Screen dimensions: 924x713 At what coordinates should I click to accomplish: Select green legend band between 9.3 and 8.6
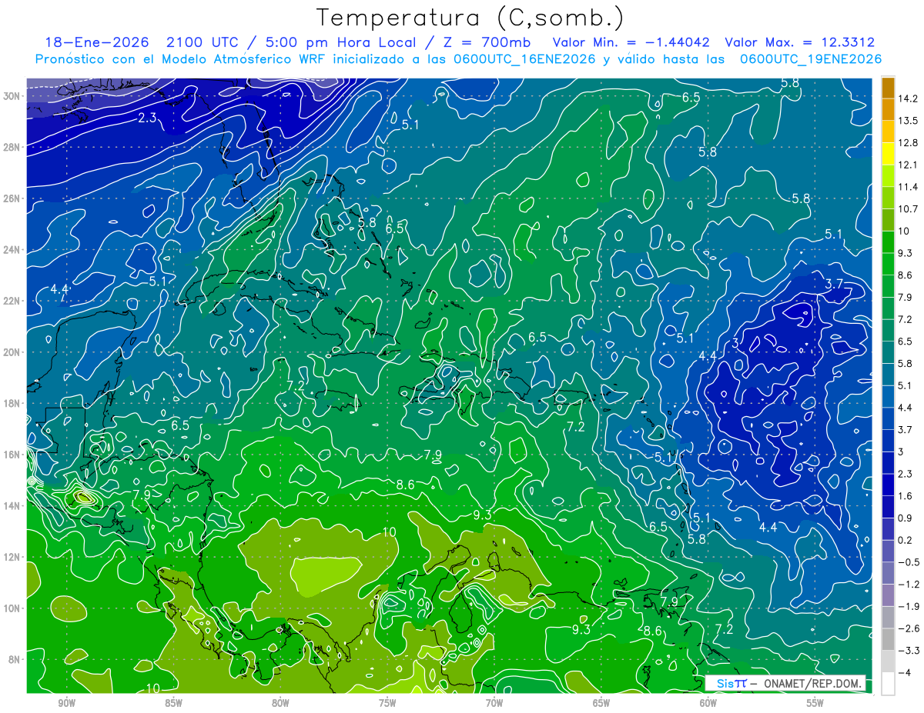(888, 264)
